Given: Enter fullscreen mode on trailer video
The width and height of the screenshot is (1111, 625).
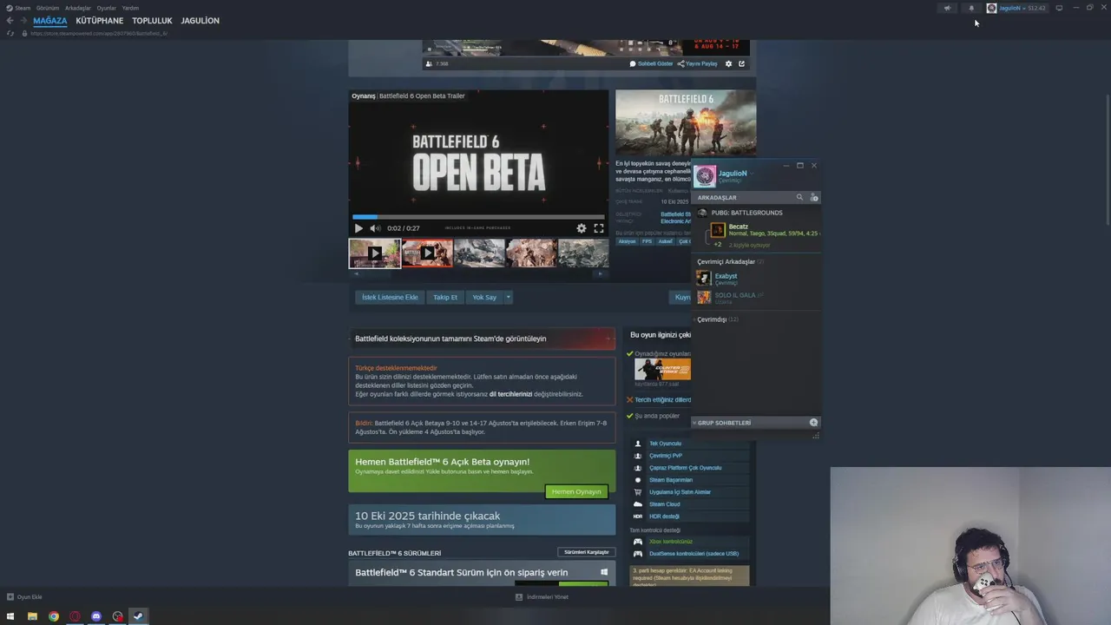Looking at the screenshot, I should point(599,228).
